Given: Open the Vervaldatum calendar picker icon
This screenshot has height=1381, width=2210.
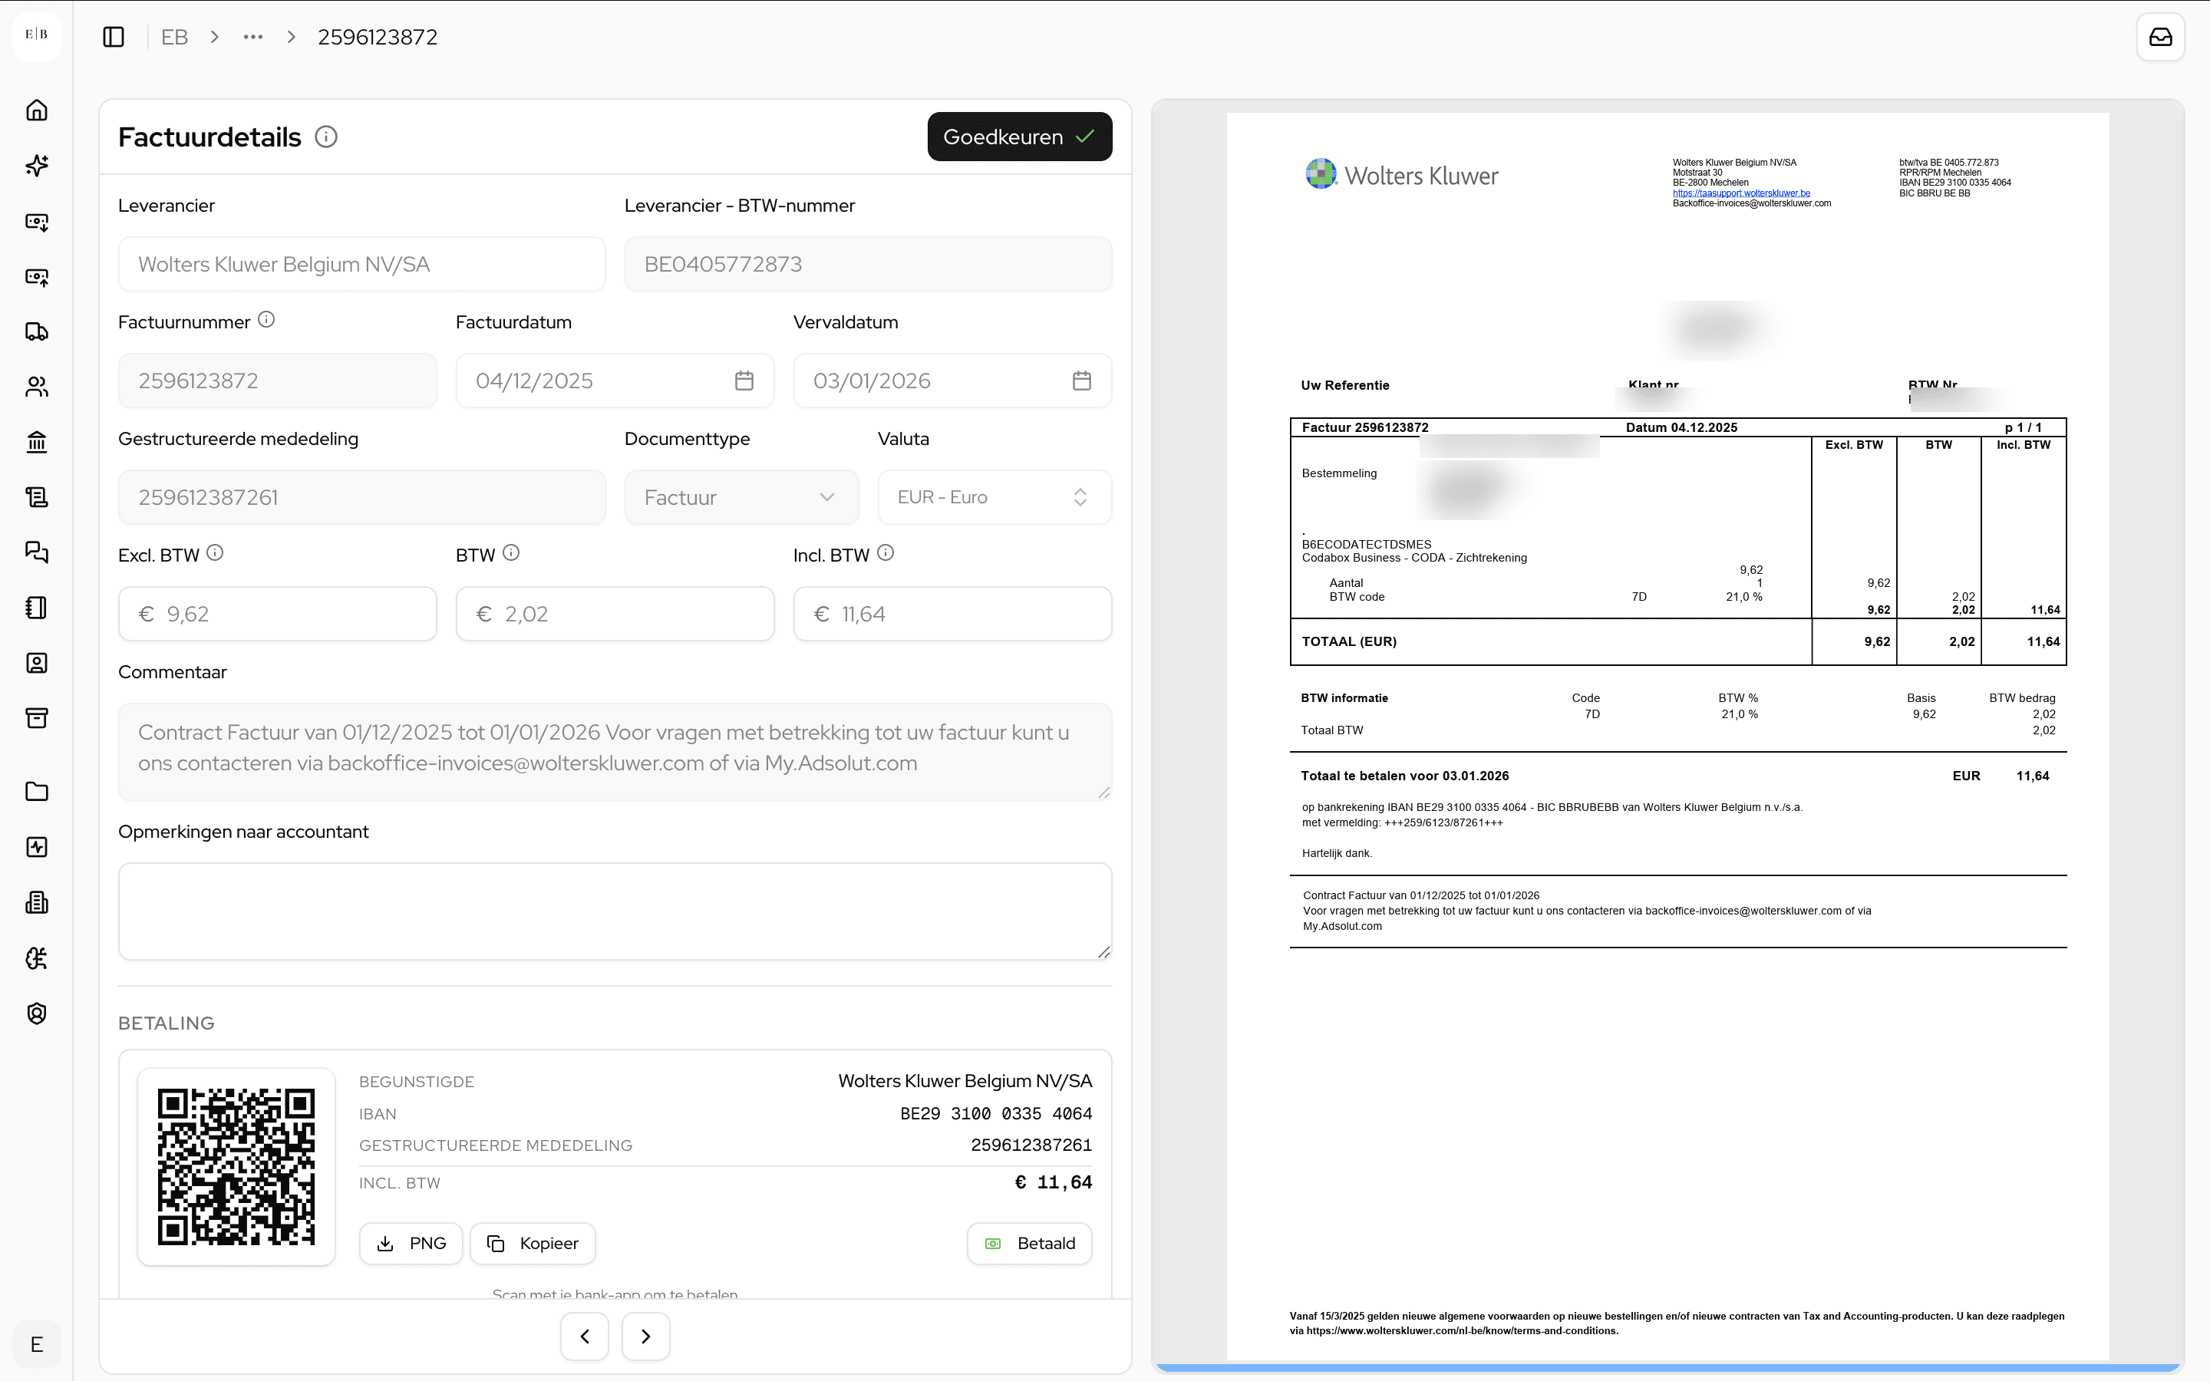Looking at the screenshot, I should (x=1082, y=381).
